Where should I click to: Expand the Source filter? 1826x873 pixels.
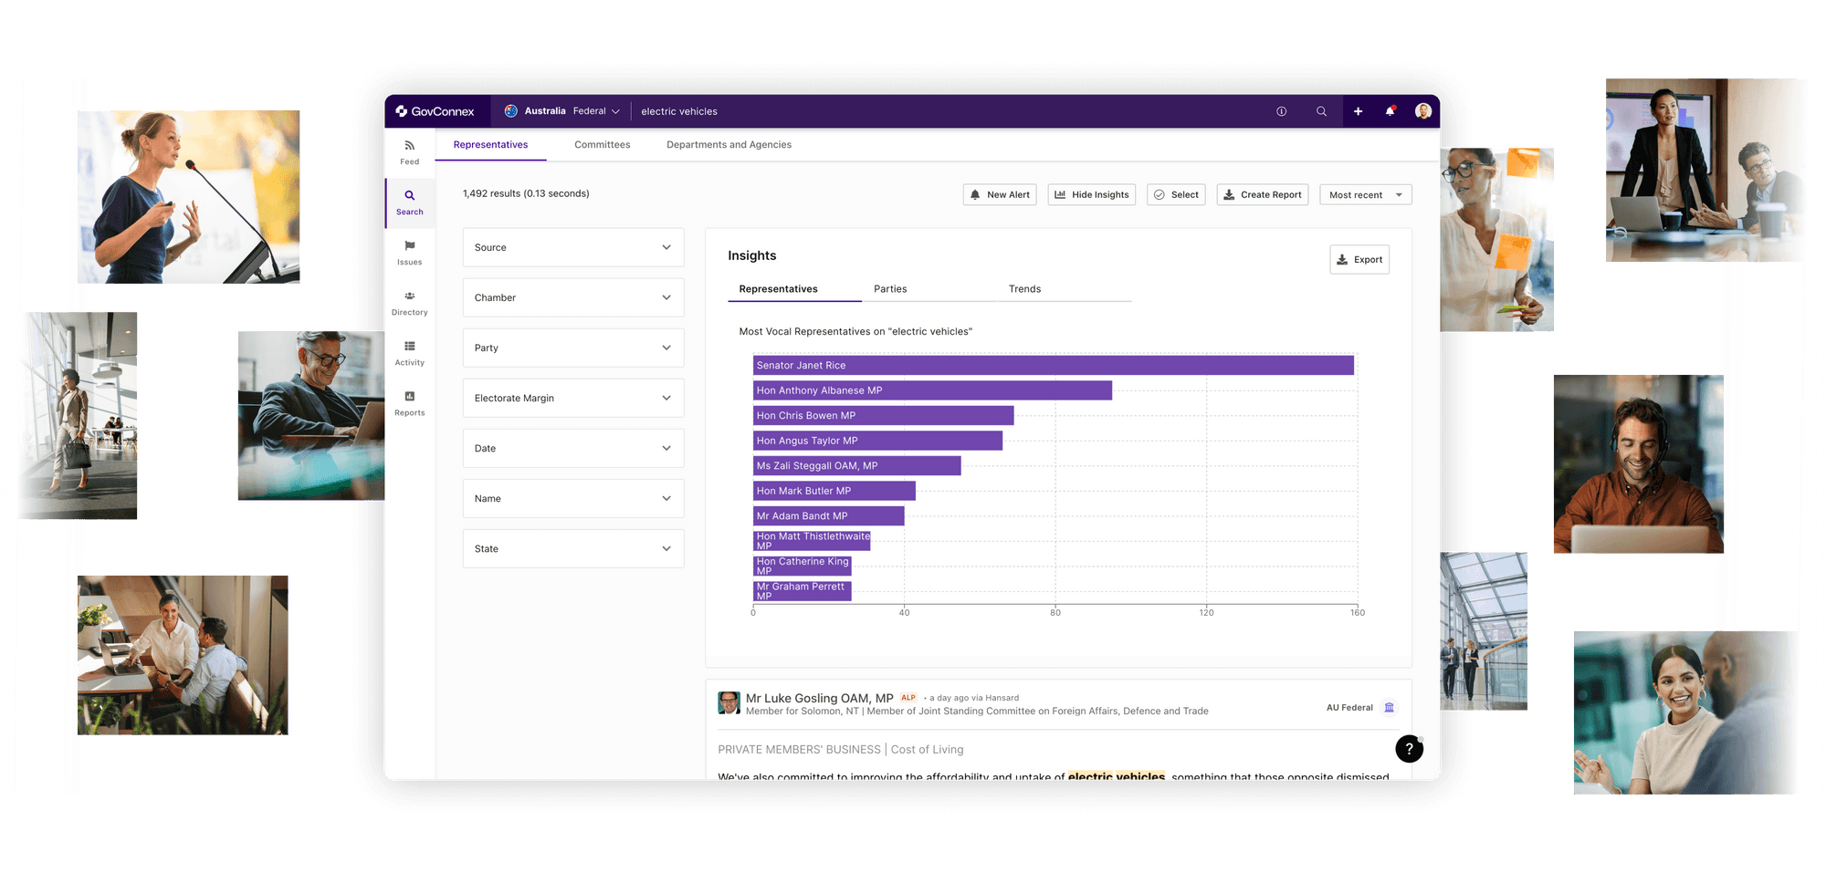(x=572, y=247)
